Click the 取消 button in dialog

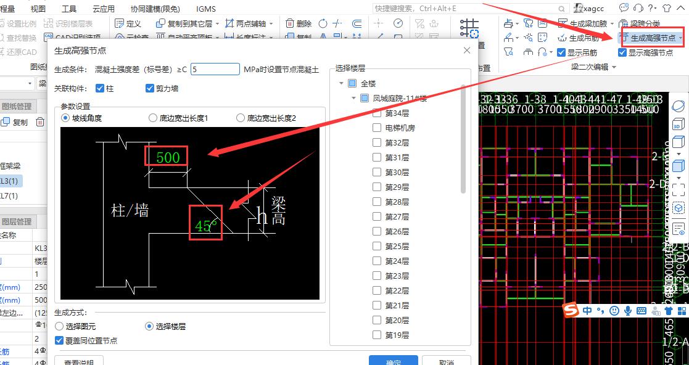pyautogui.click(x=446, y=361)
